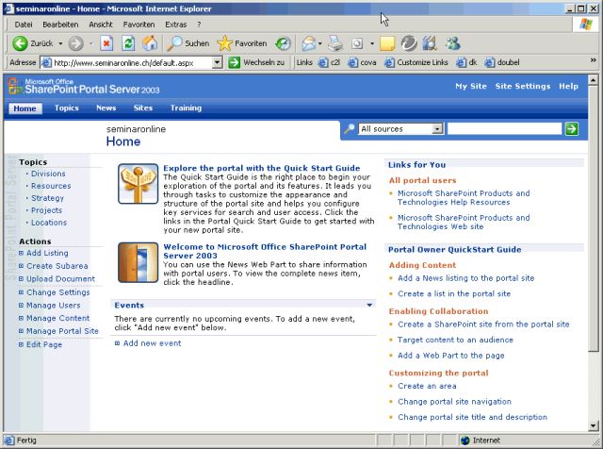The height and width of the screenshot is (449, 603).
Task: Click the Quick Start Guide icon
Action: point(138,183)
